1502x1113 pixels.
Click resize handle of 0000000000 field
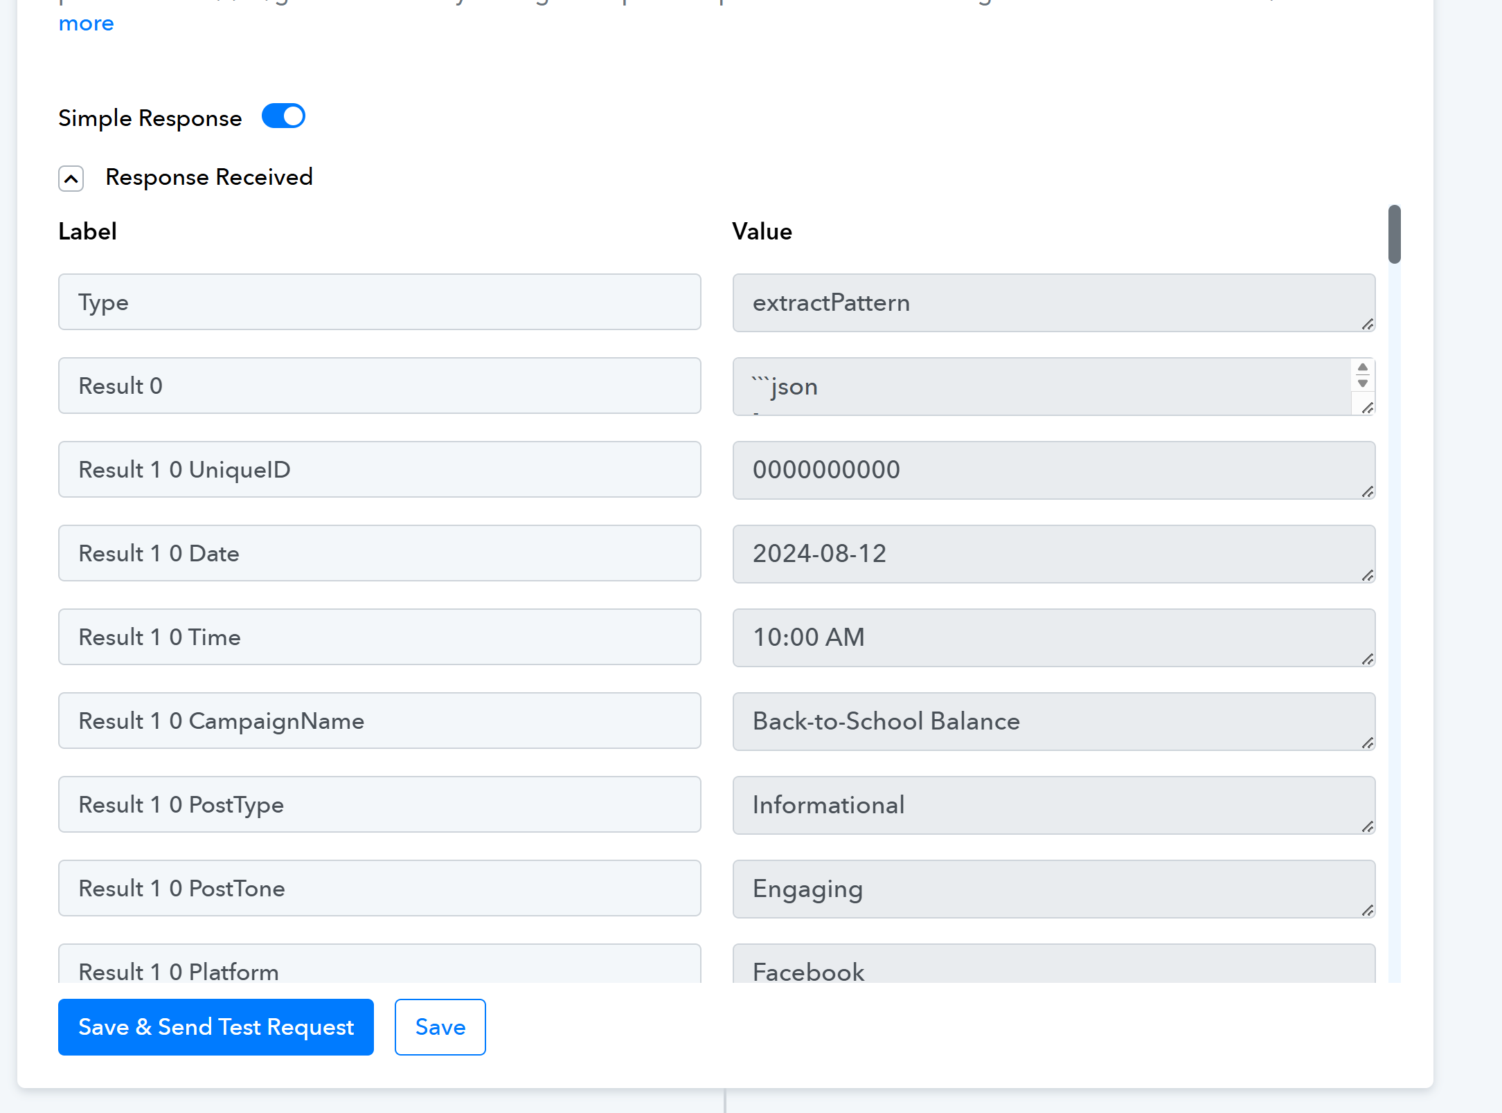pyautogui.click(x=1368, y=492)
